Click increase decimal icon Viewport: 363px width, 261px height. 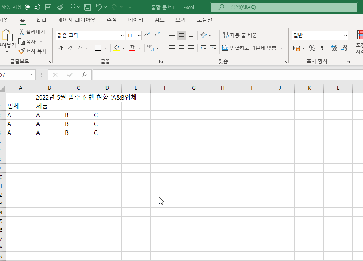(x=334, y=48)
